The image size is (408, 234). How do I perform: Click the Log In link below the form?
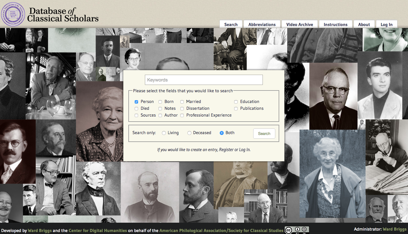click(245, 150)
